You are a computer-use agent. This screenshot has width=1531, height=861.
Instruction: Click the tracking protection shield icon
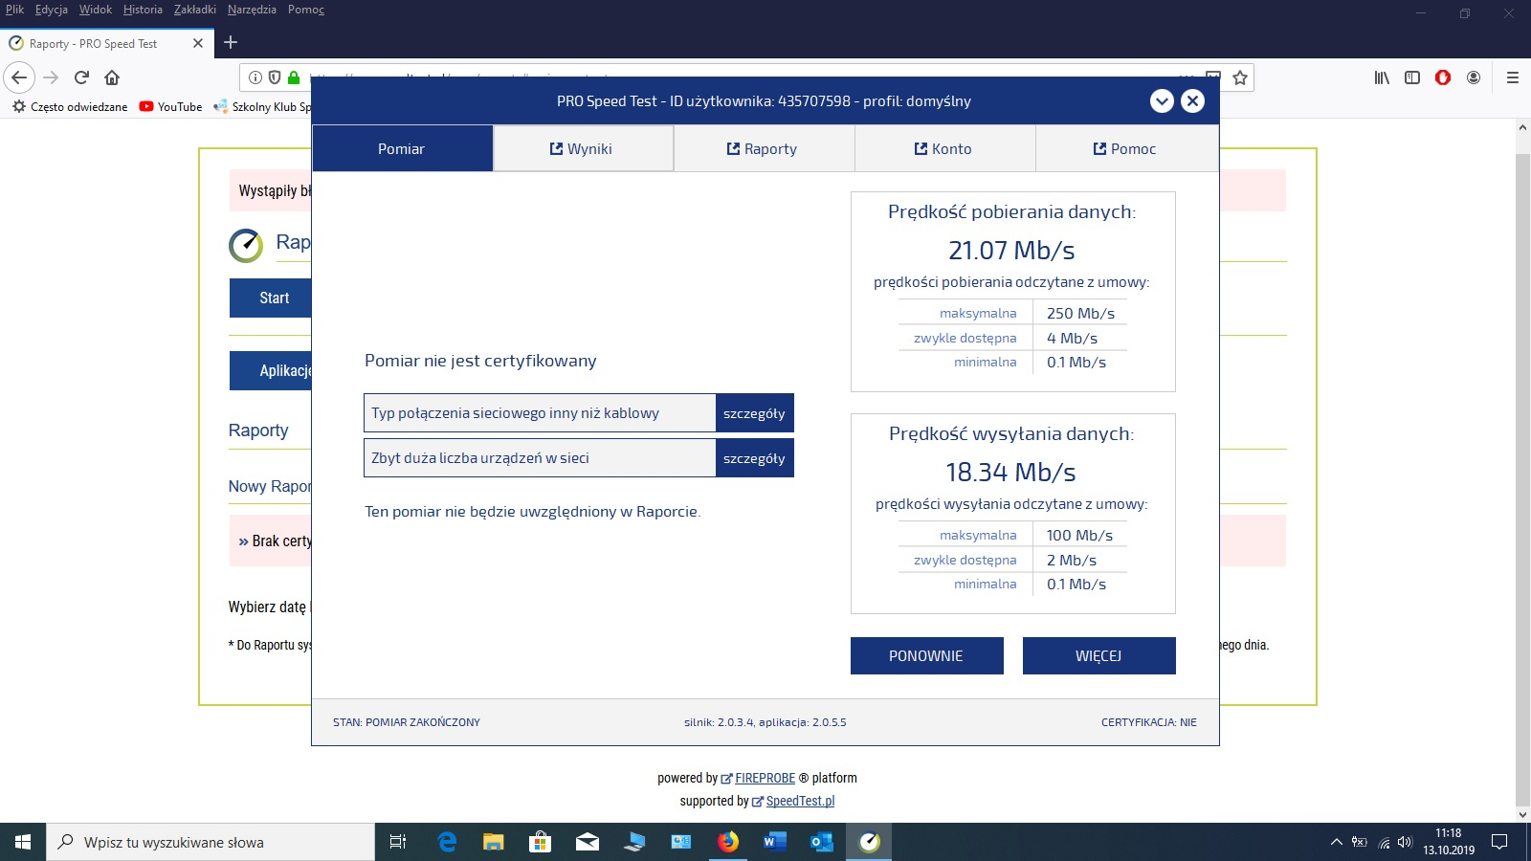tap(275, 77)
